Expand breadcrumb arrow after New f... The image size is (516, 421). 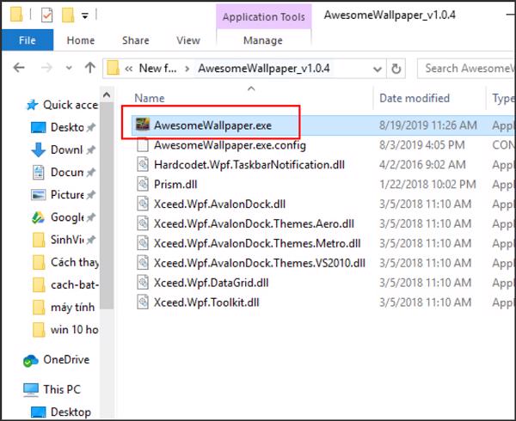187,69
